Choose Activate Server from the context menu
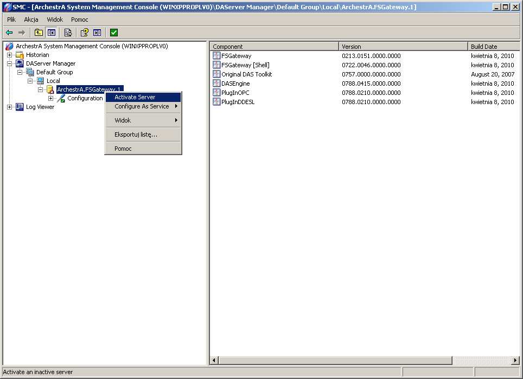This screenshot has height=379, width=523. click(143, 97)
